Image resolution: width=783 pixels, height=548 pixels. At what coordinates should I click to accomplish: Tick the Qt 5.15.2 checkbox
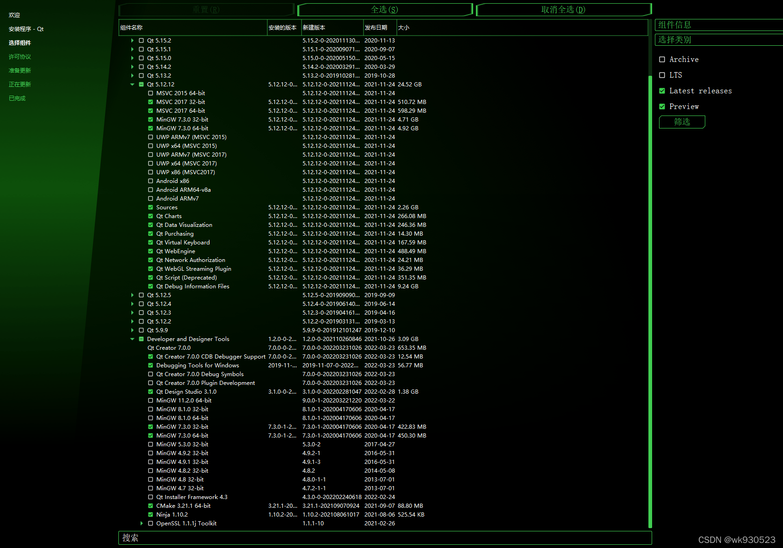141,41
